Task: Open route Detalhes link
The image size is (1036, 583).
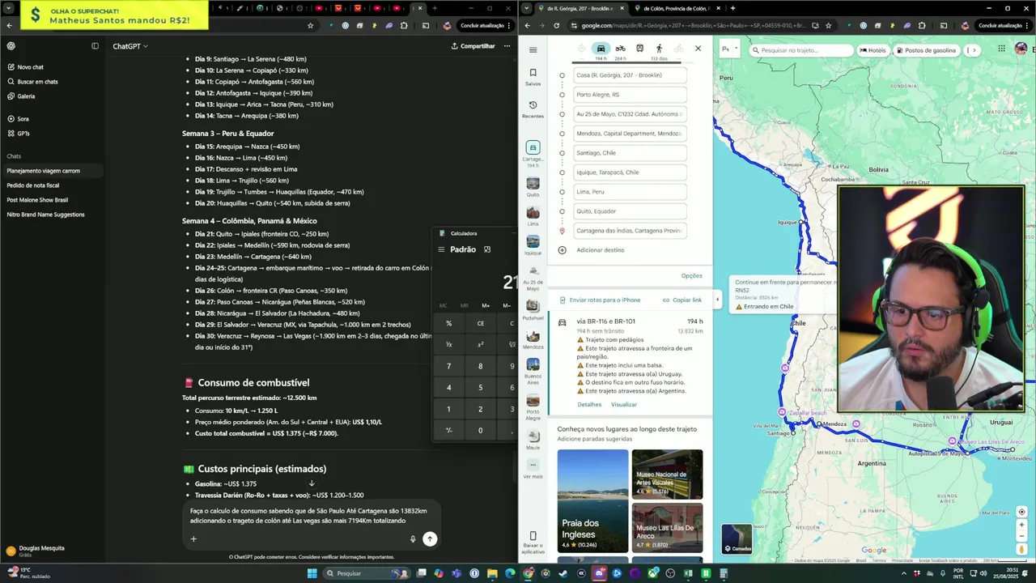Action: pos(589,405)
